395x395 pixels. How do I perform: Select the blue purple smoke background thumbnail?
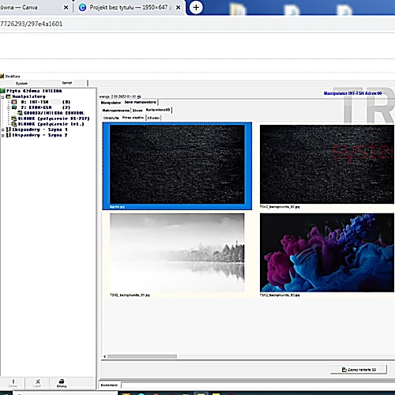point(327,253)
